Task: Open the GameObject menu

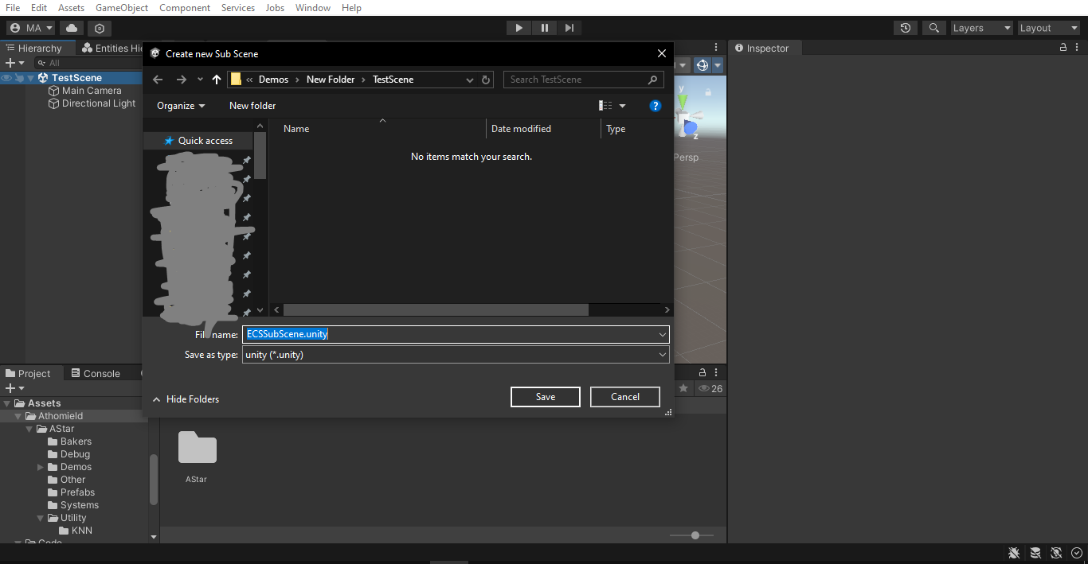Action: 121,8
